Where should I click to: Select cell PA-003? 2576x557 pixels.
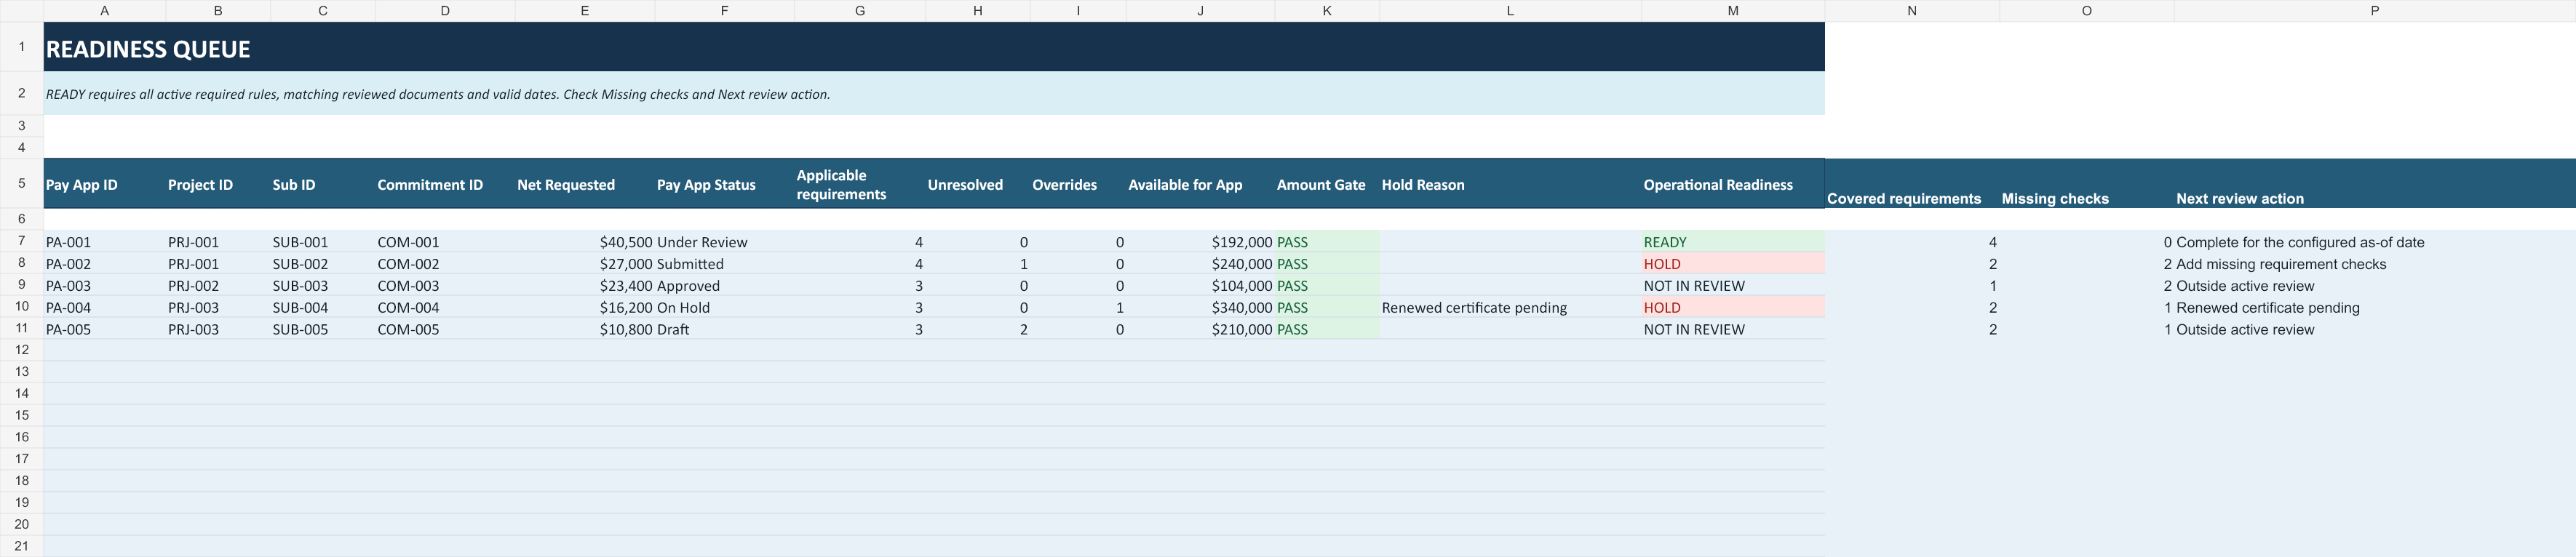click(105, 286)
